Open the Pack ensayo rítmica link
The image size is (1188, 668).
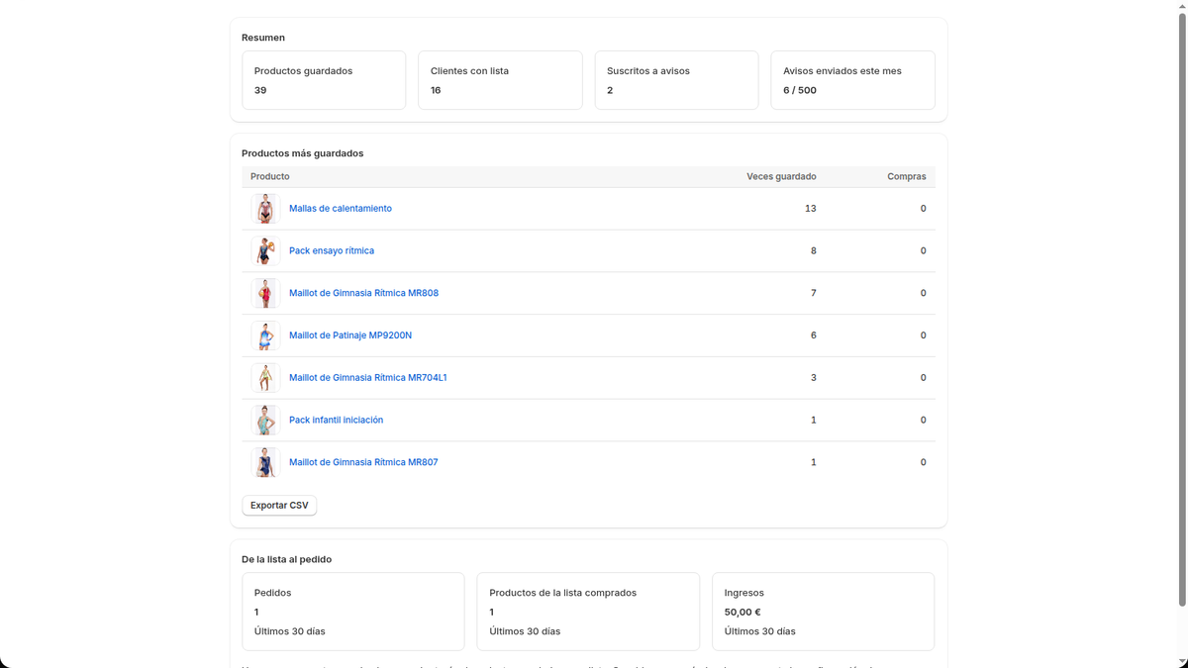pyautogui.click(x=332, y=251)
